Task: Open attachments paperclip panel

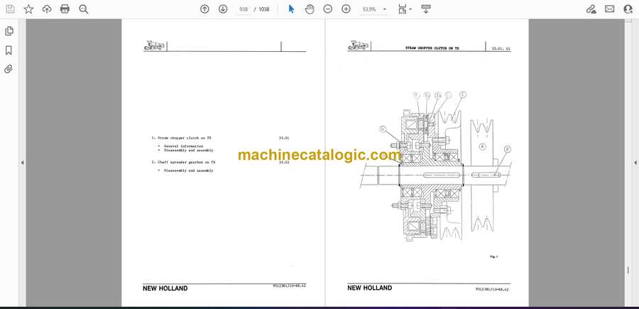Action: 9,69
